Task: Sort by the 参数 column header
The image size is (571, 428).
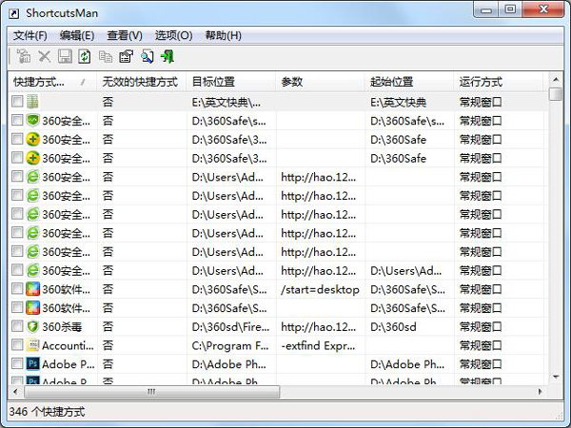Action: pos(320,82)
